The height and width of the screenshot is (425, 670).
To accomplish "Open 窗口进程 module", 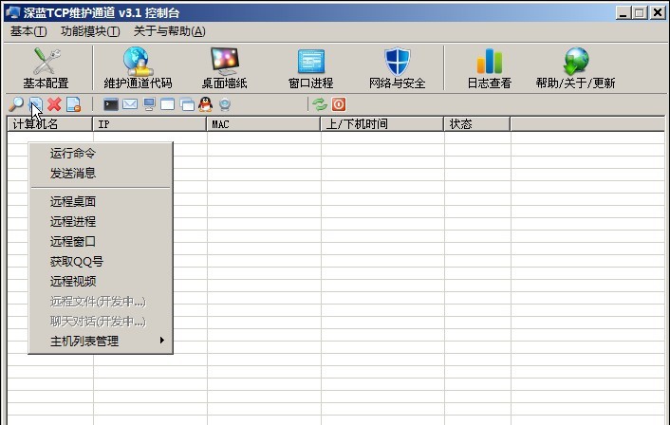I will click(x=310, y=68).
